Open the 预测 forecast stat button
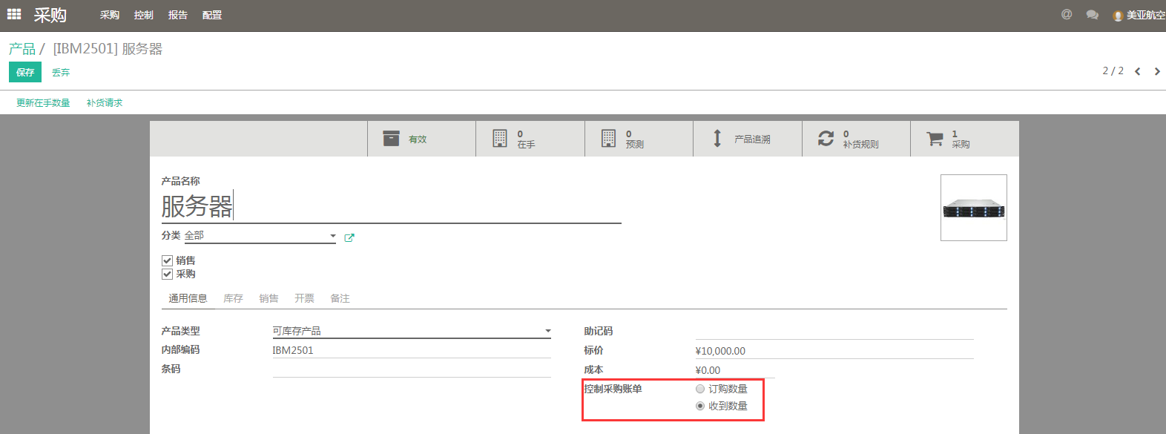1166x434 pixels. pyautogui.click(x=639, y=139)
